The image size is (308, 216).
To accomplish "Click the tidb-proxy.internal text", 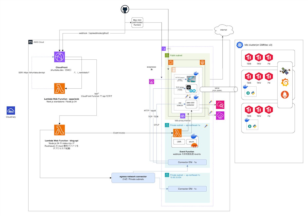I will (x=182, y=121).
